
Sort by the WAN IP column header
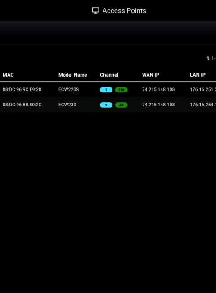click(151, 75)
